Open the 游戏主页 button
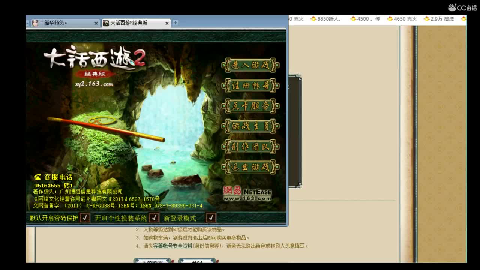 tap(250, 126)
